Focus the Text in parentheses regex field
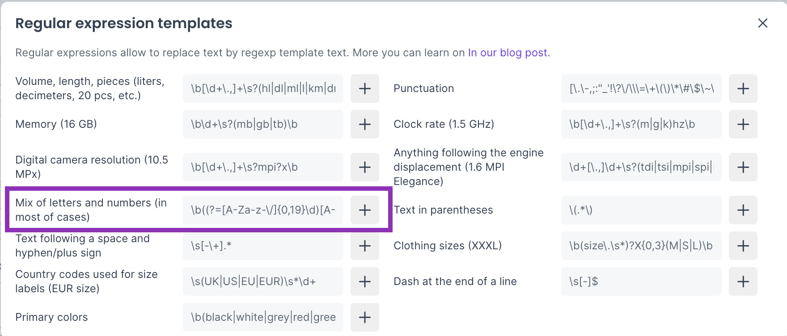 coord(641,210)
